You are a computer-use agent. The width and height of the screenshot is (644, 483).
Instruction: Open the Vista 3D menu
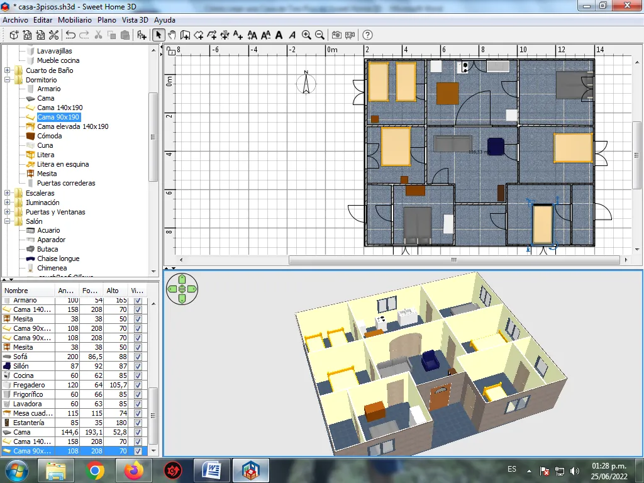tap(135, 19)
